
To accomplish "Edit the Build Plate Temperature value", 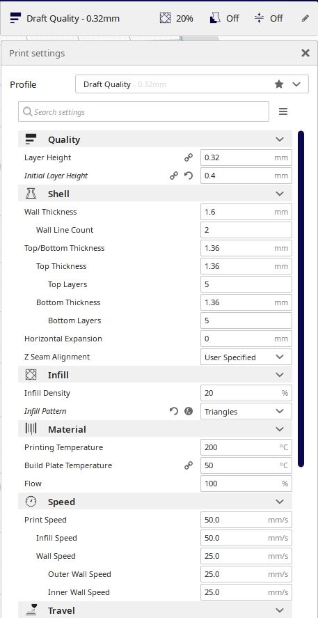I will [x=246, y=466].
